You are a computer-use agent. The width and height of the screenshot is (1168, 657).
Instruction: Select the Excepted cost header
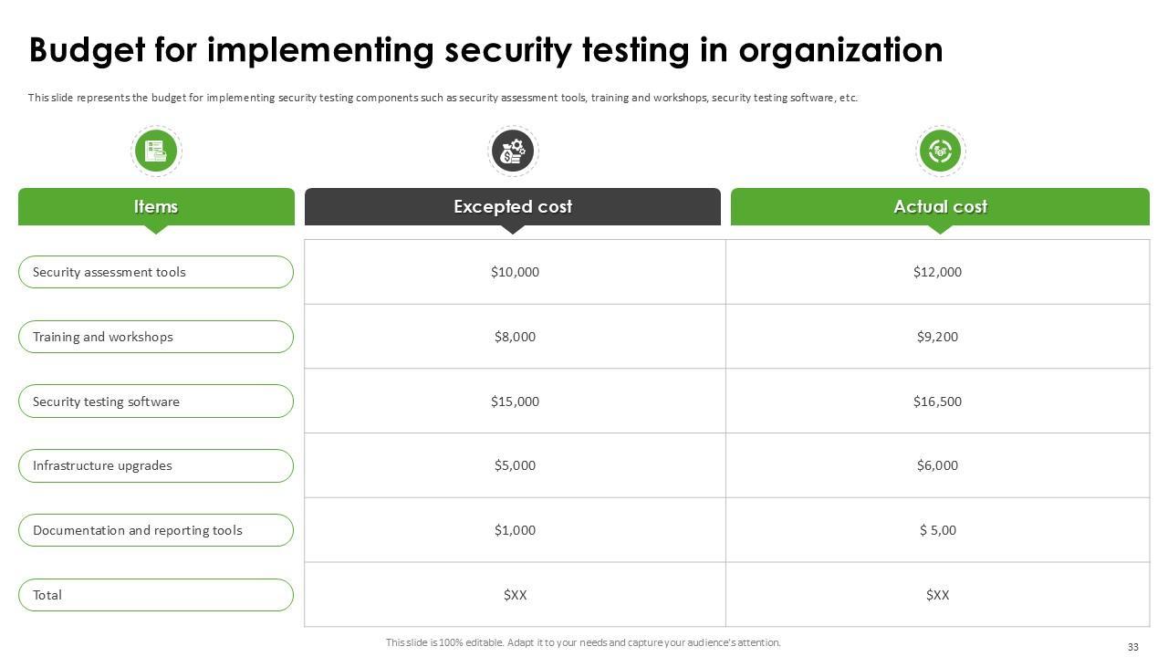click(513, 207)
